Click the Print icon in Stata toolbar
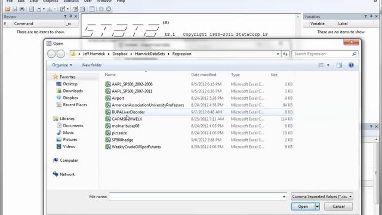This screenshot has width=382, height=215. coord(22,9)
